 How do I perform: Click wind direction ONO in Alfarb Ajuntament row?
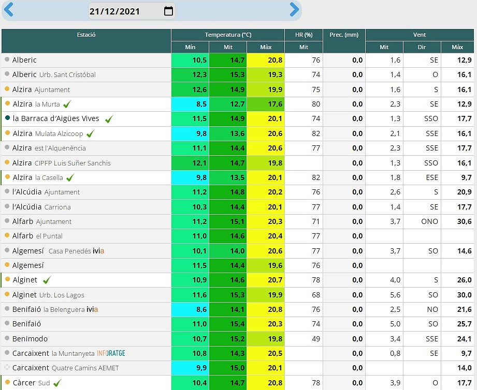pyautogui.click(x=429, y=221)
